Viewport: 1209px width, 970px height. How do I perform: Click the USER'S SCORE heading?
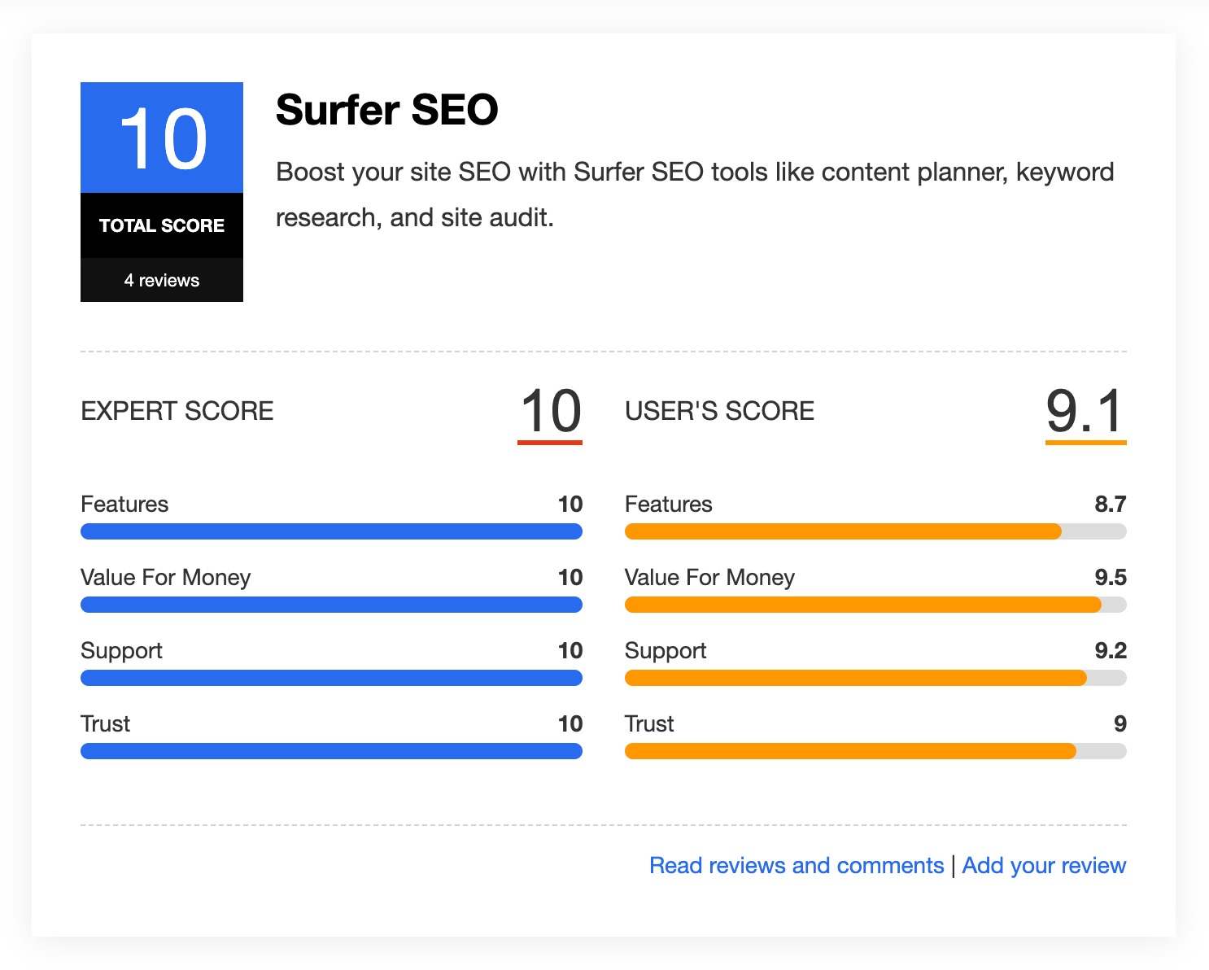coord(719,411)
